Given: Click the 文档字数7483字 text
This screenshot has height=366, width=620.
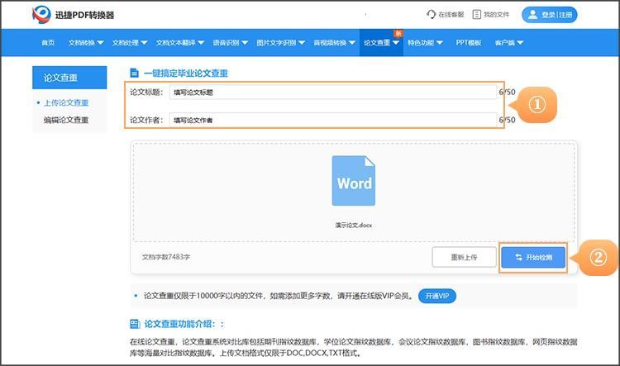Looking at the screenshot, I should (166, 257).
